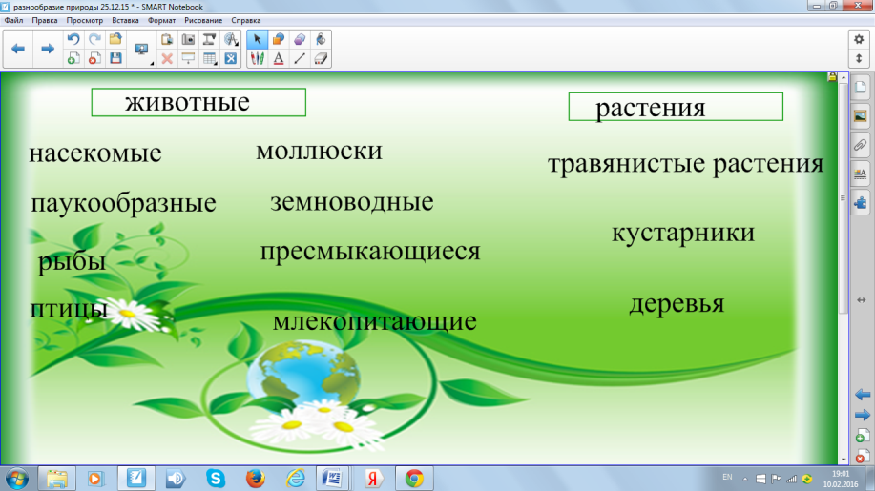Pick the Text tool with letter A
This screenshot has width=875, height=491.
pos(279,58)
